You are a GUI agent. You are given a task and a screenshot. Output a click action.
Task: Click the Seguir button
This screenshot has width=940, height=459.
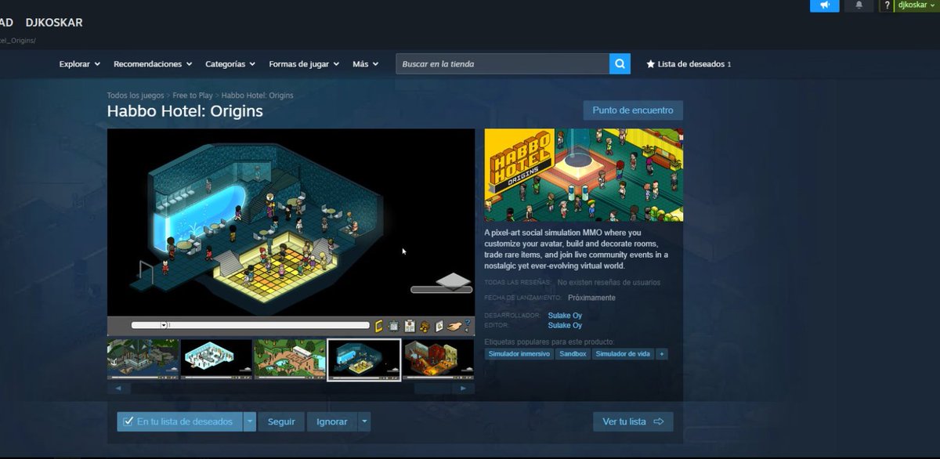(281, 421)
